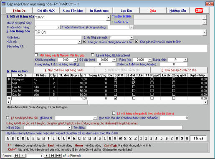
Task: Filter list by digit 0
Action: (187, 138)
